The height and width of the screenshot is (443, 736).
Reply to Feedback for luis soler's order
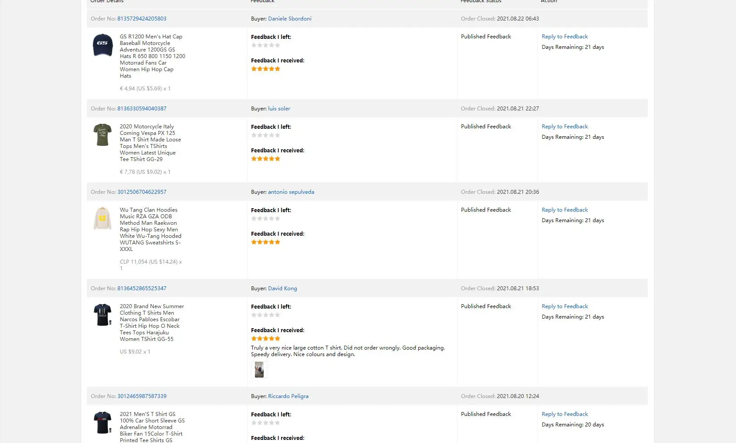coord(565,127)
